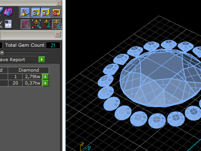
Task: Click green arrow beside 0,37tw row
Action: point(45,83)
